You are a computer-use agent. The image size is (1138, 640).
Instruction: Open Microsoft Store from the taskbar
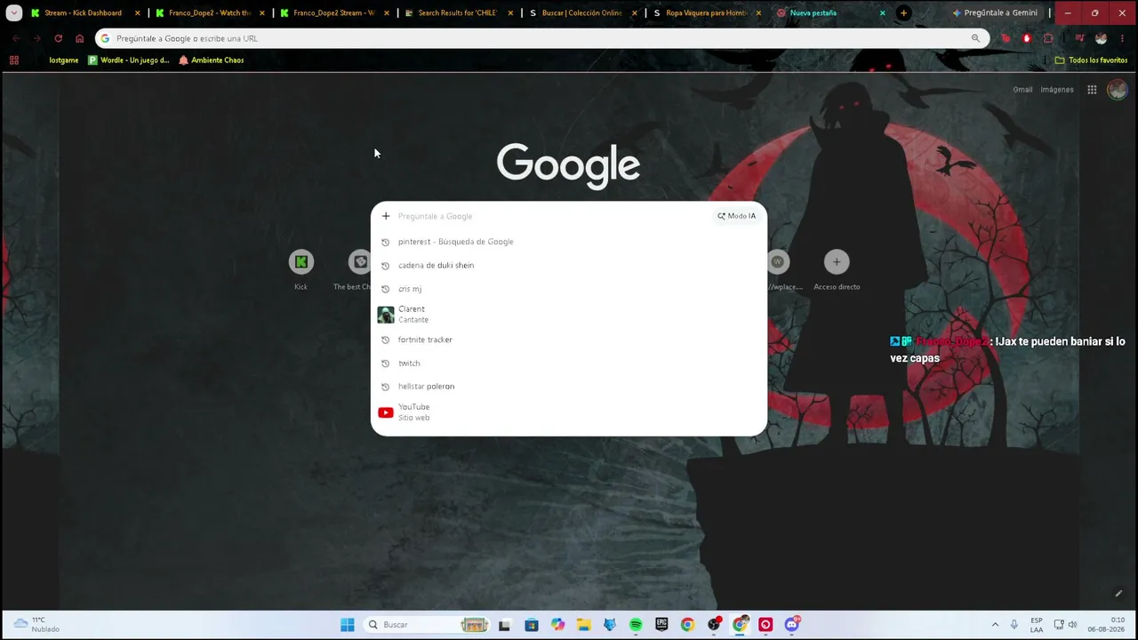(532, 625)
